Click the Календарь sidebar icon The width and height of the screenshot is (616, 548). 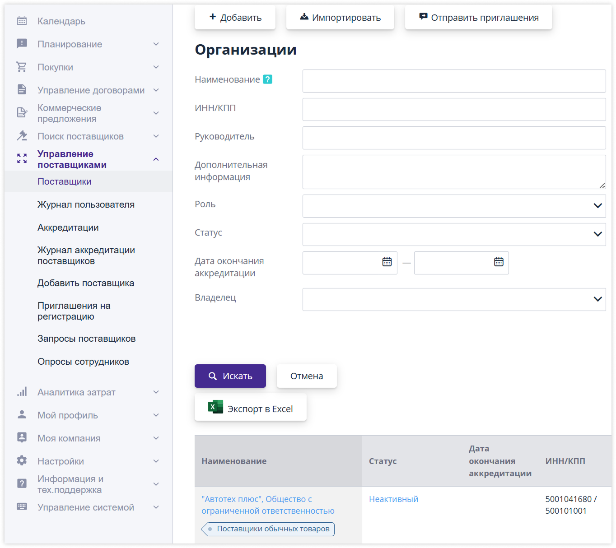click(x=22, y=21)
